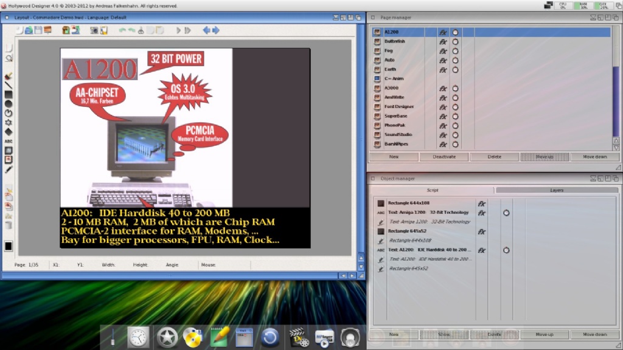Open the fx effect for Butterfish page
Screen dimensions: 623x350
tap(443, 42)
